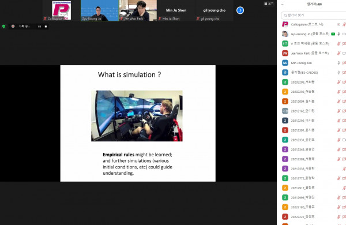Viewport: 346px width, 225px height.
Task: Click Gyu-Boong Jo's microphone icon in list
Action: [339, 34]
